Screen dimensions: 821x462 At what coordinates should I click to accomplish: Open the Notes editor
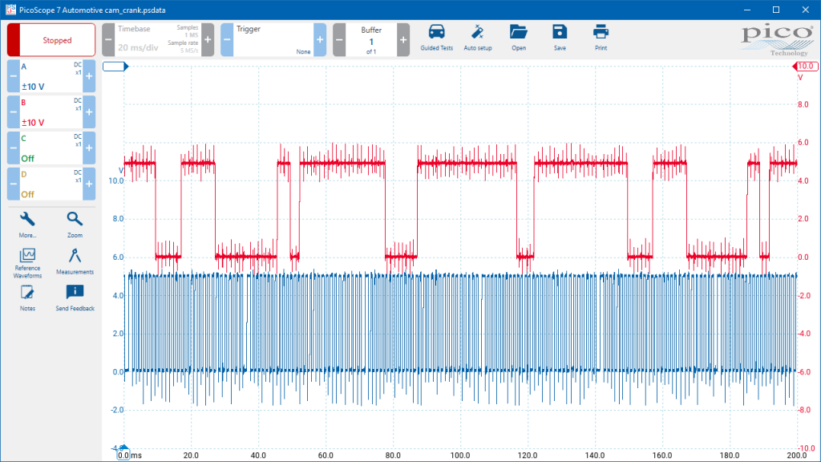click(x=27, y=298)
